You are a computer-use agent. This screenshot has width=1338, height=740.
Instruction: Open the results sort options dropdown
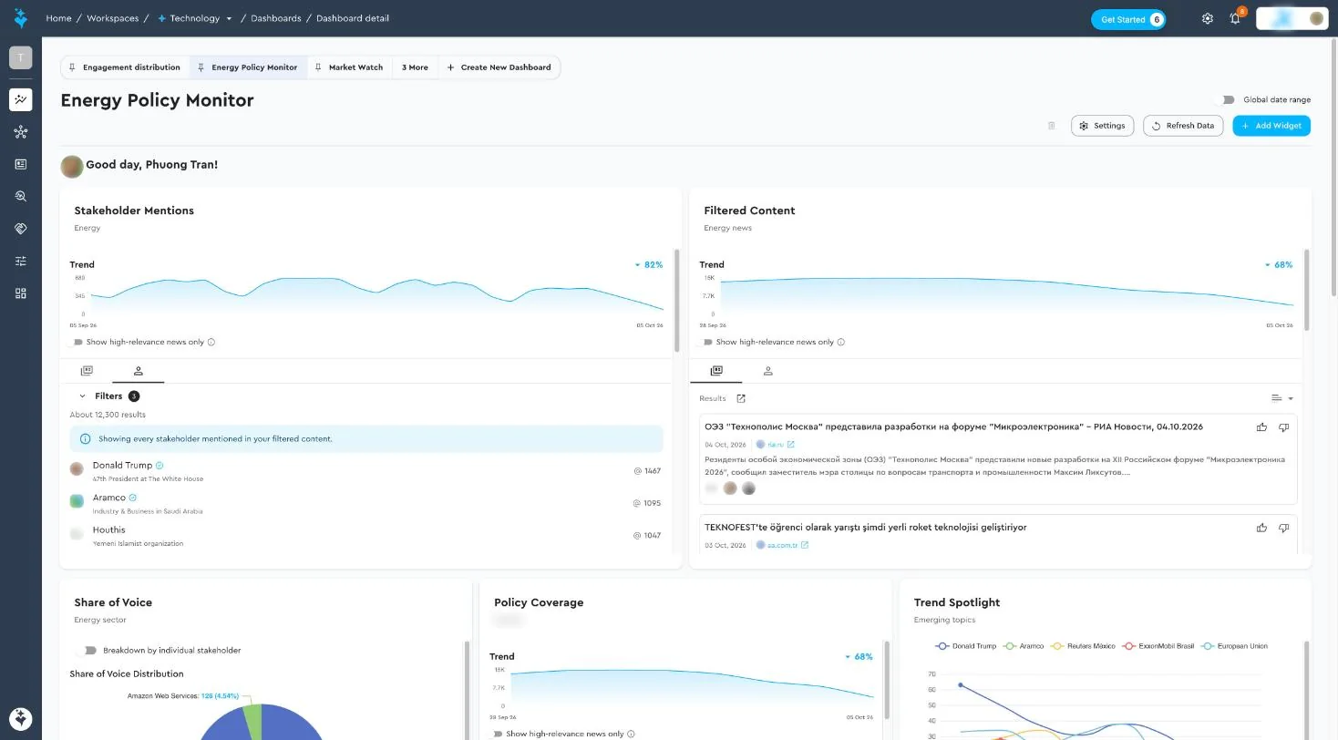tap(1282, 398)
